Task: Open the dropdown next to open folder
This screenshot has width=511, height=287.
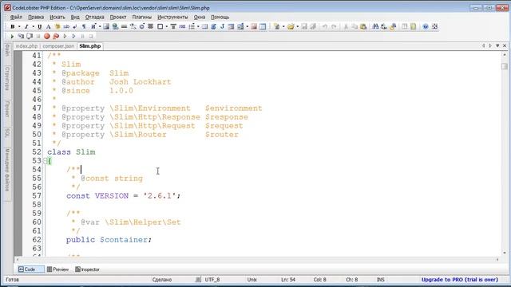Action: pyautogui.click(x=297, y=26)
